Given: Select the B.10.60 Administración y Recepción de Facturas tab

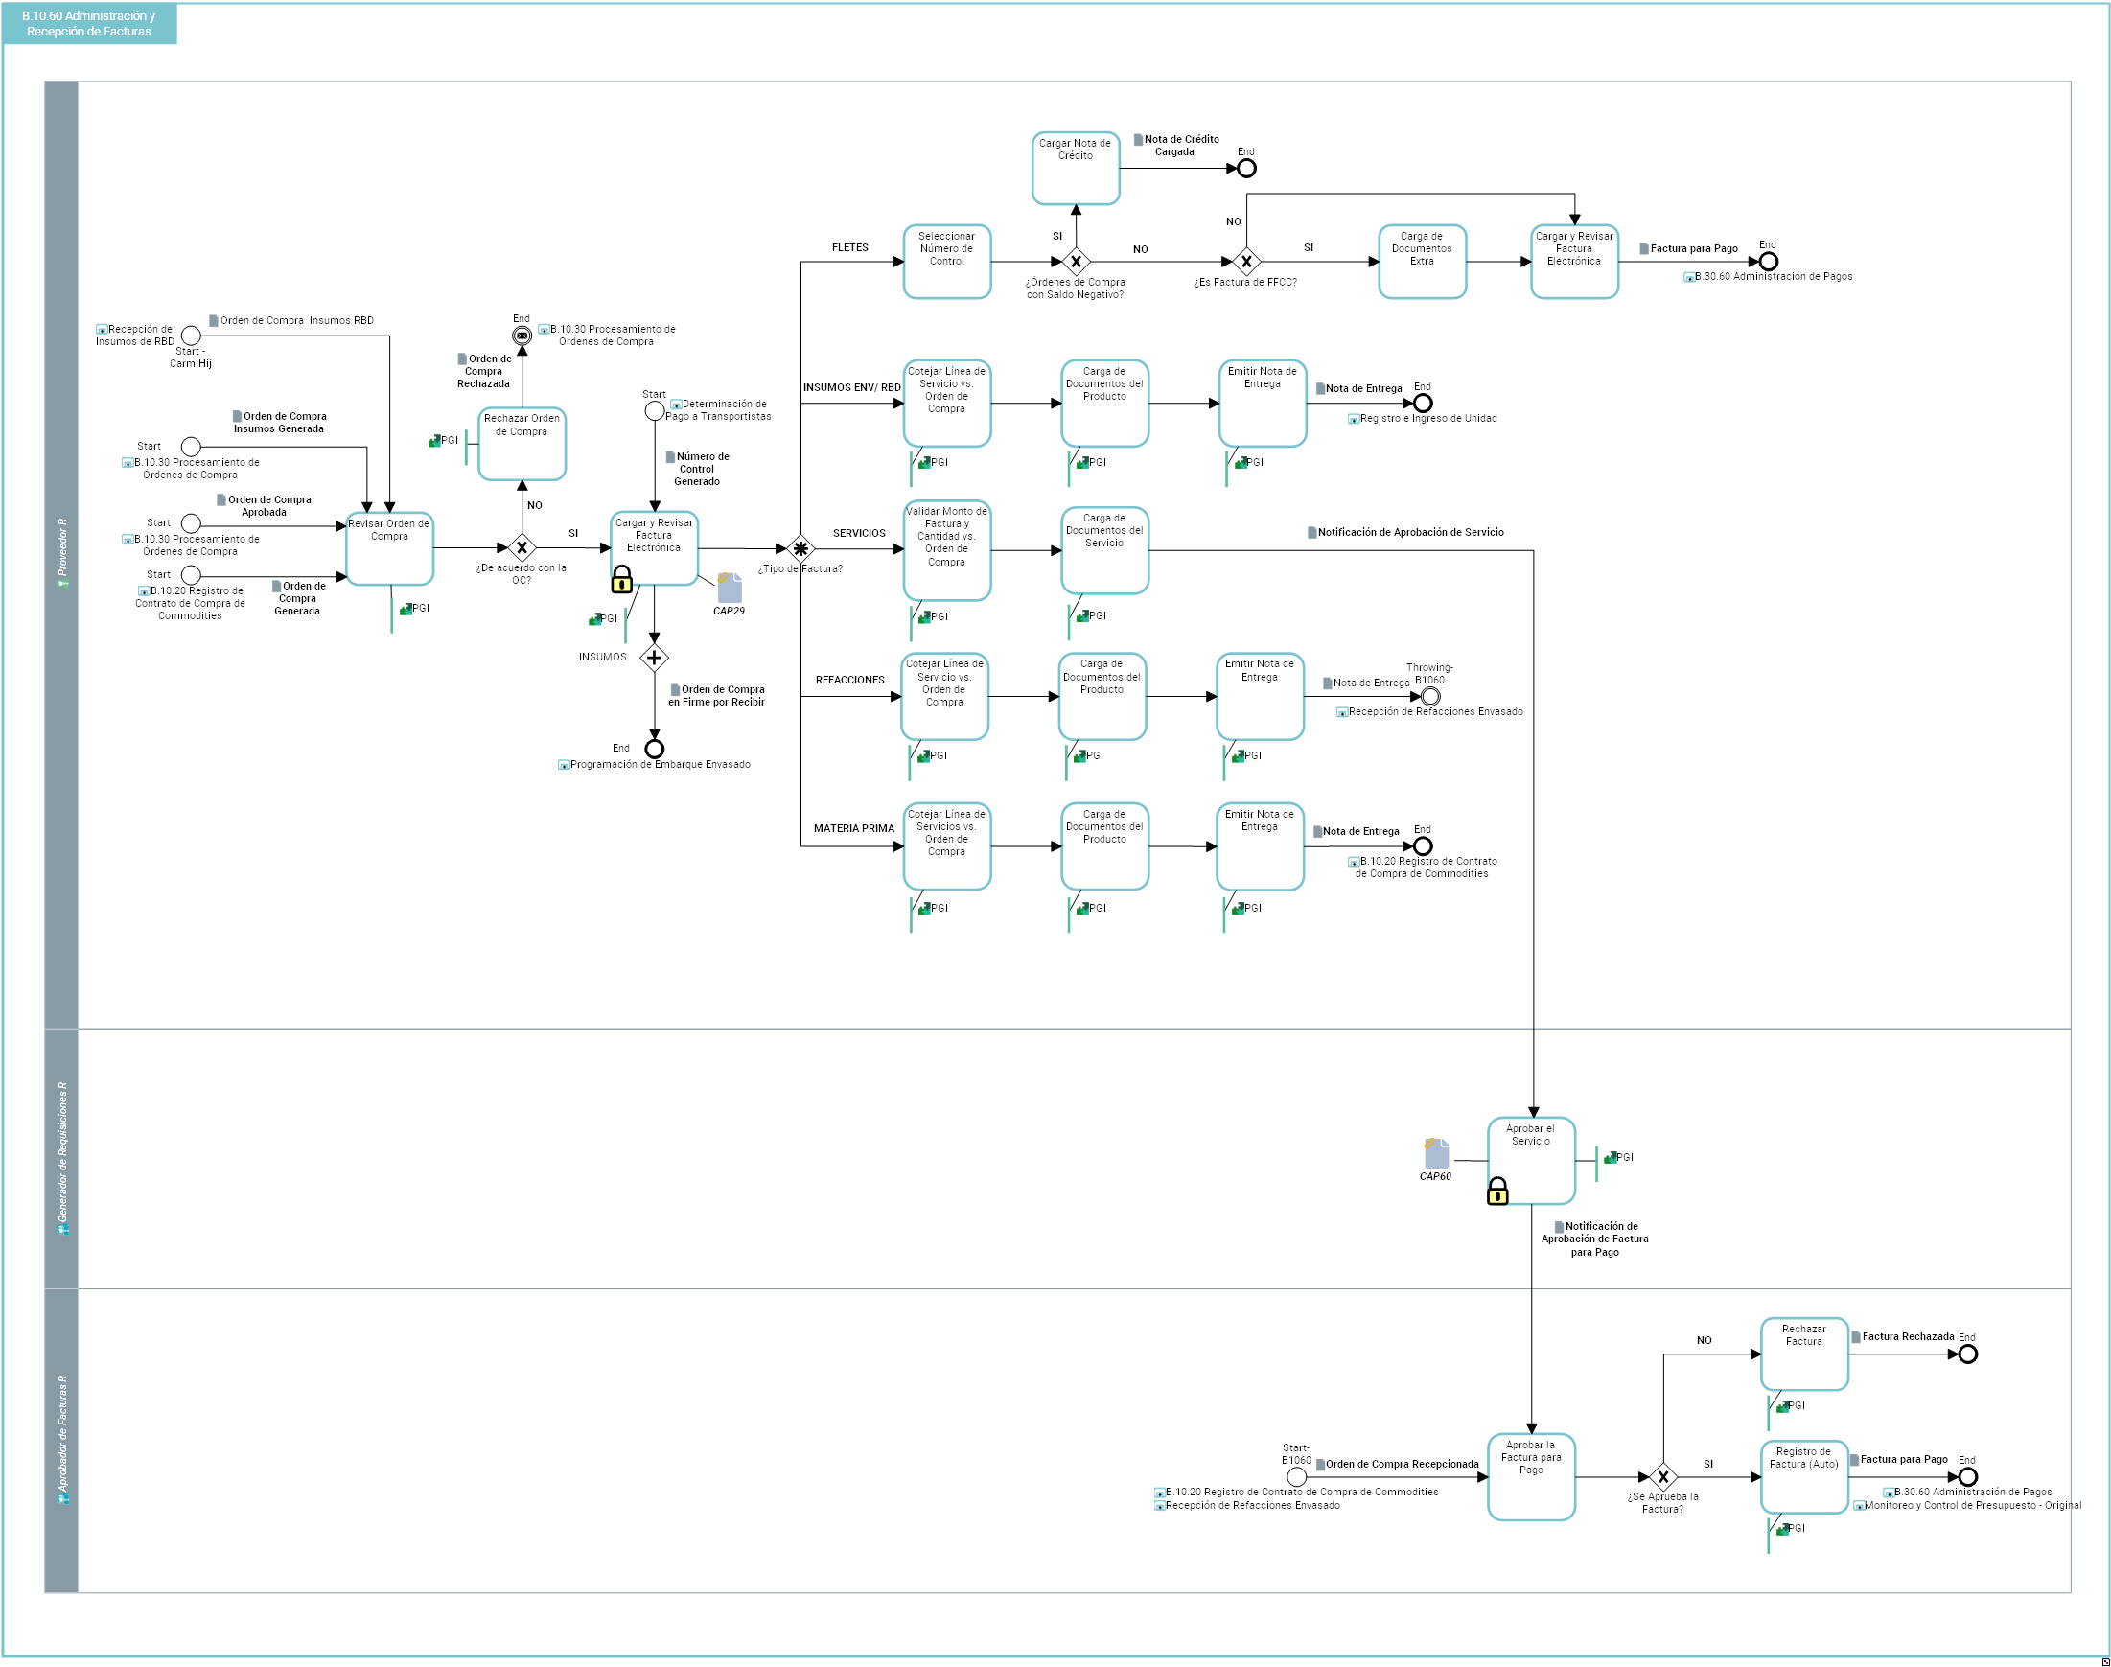Looking at the screenshot, I should 89,23.
